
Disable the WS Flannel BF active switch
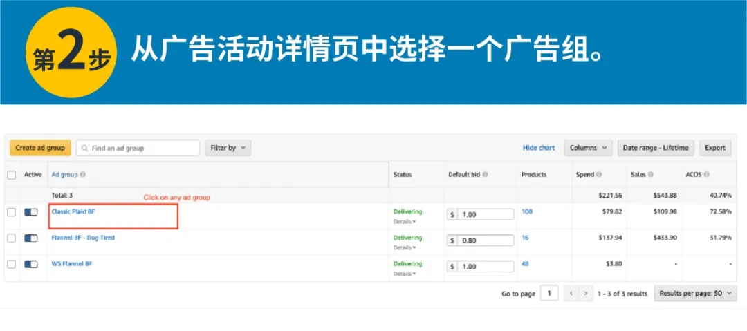point(31,265)
